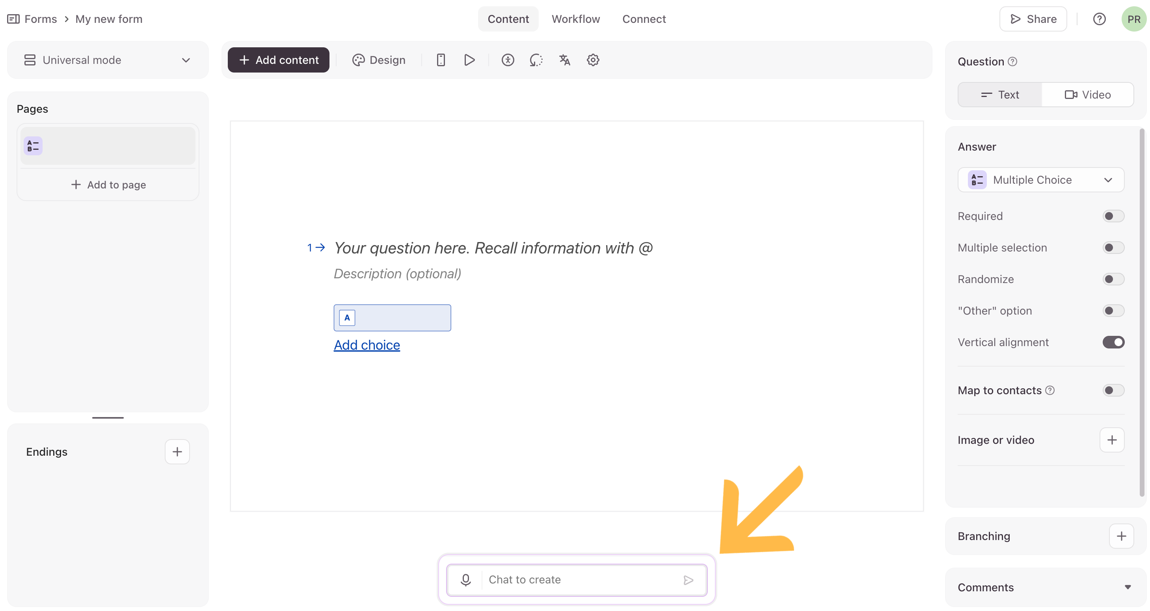The width and height of the screenshot is (1150, 611).
Task: Select the Video question type
Action: [x=1087, y=95]
